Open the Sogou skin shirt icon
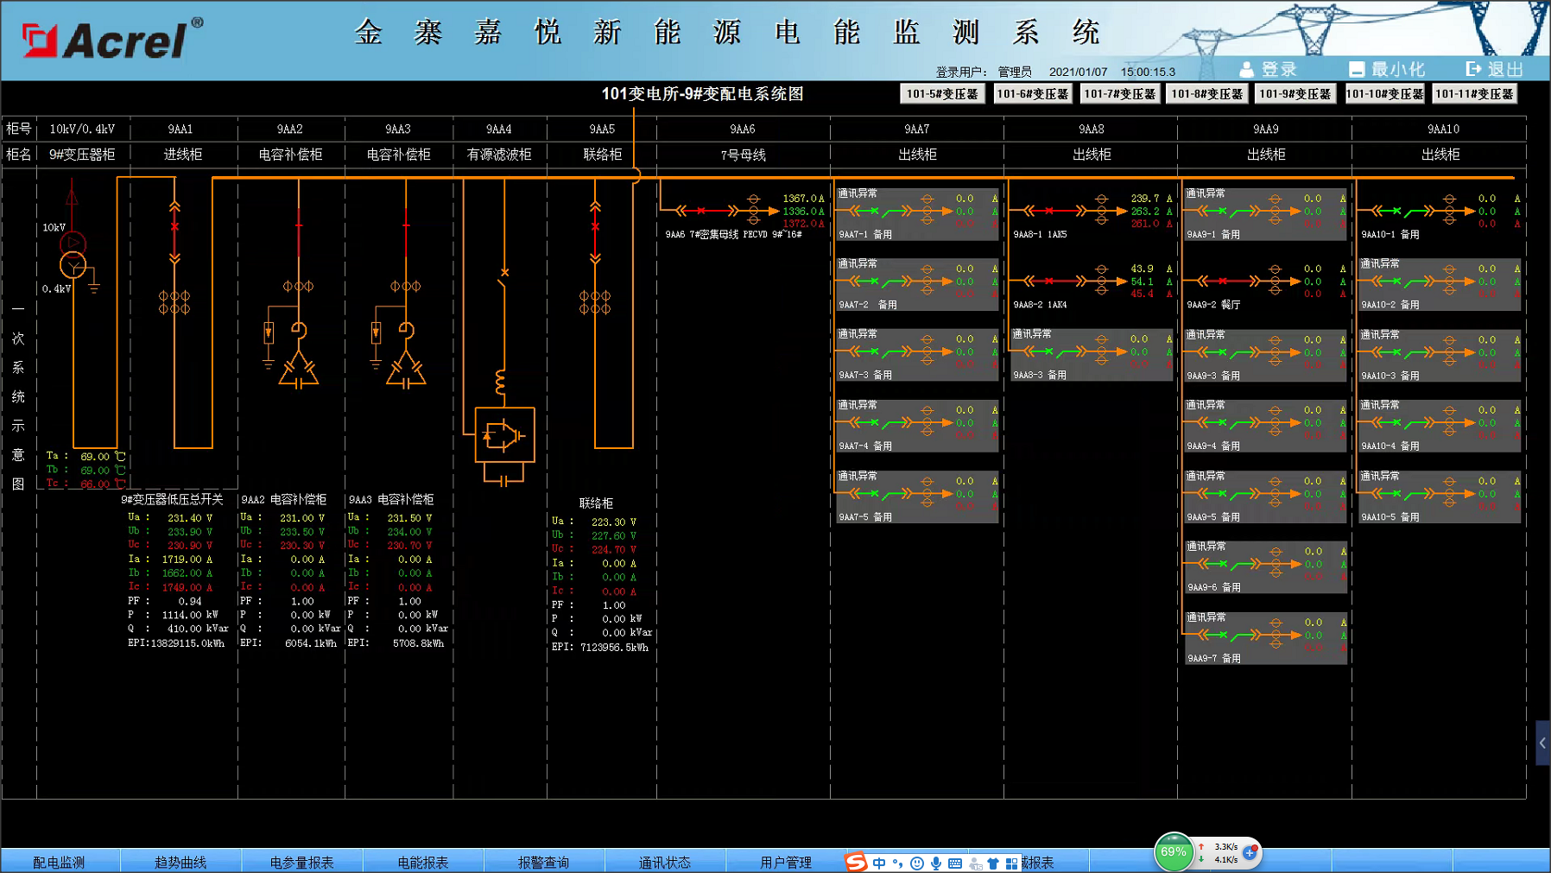Viewport: 1551px width, 873px height. click(x=993, y=863)
